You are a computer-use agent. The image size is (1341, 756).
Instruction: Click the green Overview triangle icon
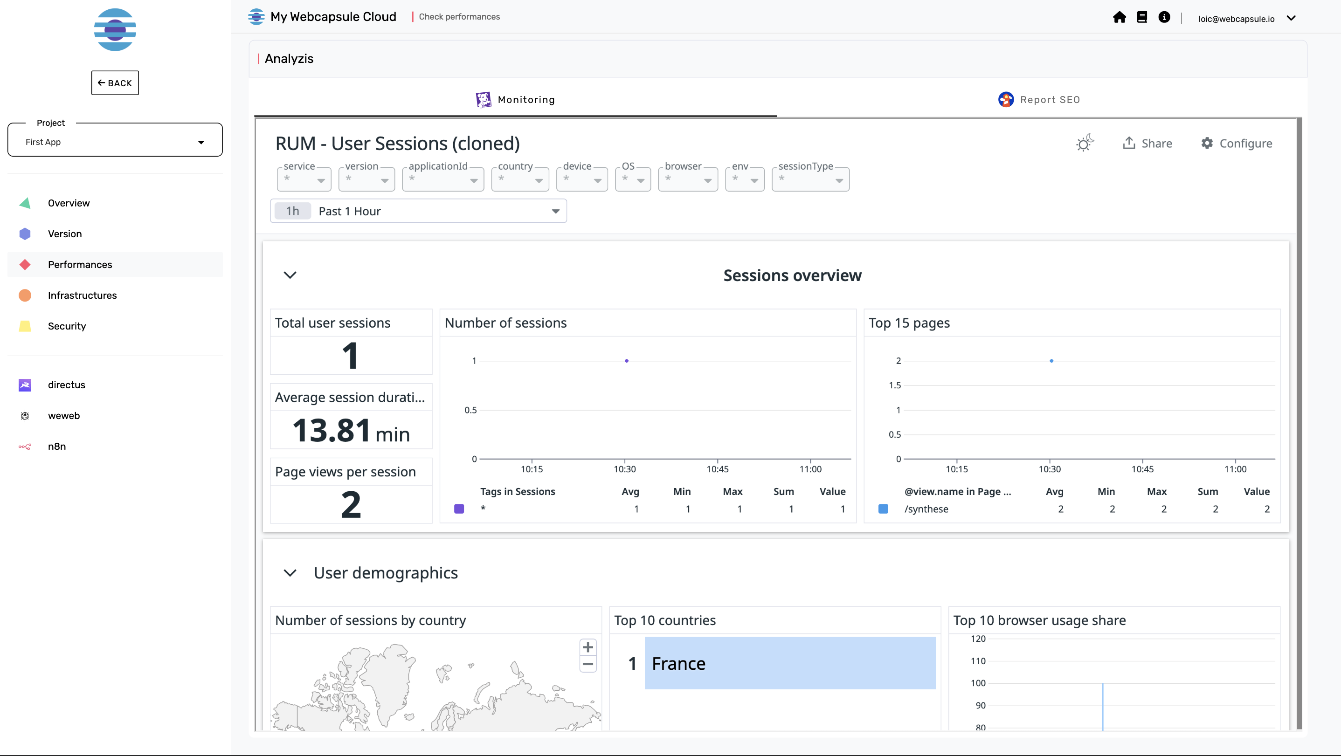pos(25,203)
